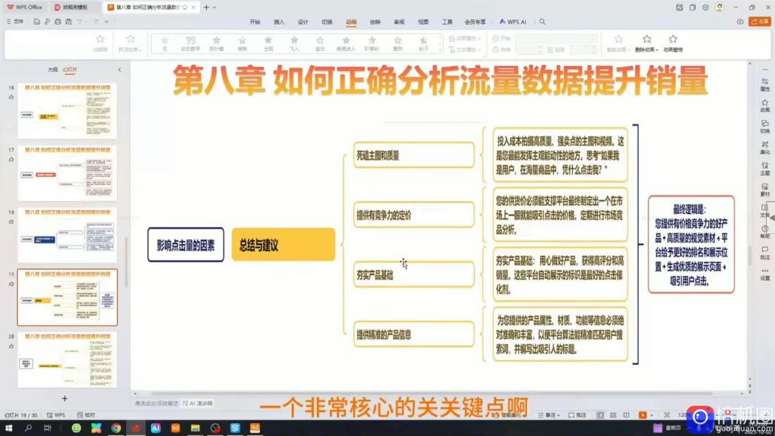The height and width of the screenshot is (436, 775).
Task: Switch to 大纲 outline view tab
Action: pos(53,70)
